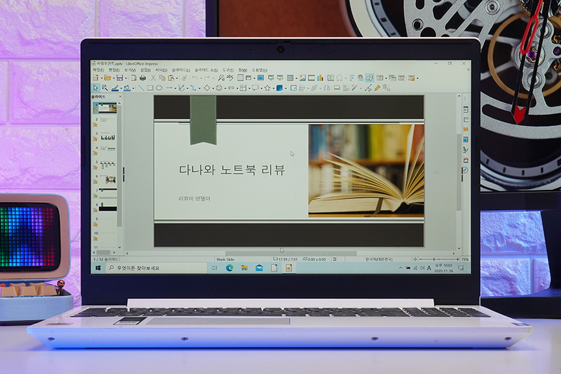561x374 pixels.
Task: Select the Line drawing tool
Action: pos(142,87)
